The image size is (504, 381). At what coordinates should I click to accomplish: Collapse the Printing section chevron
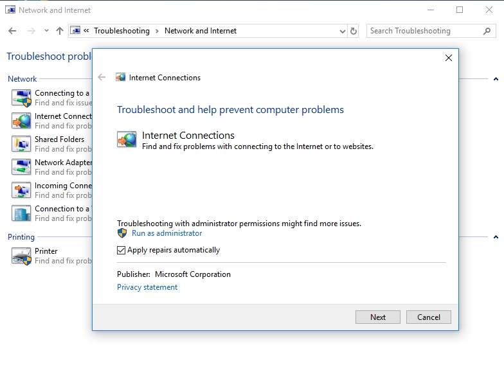(x=496, y=237)
